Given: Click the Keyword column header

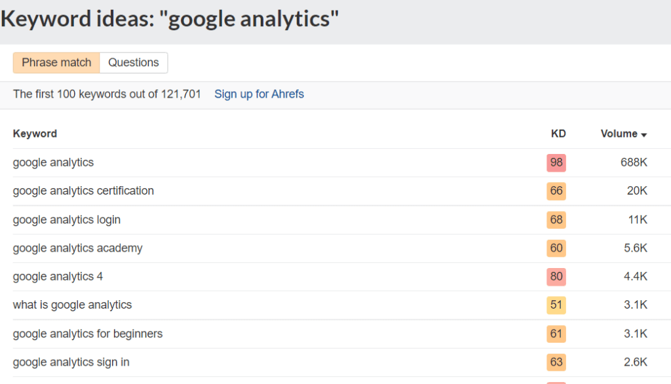Looking at the screenshot, I should (x=35, y=134).
